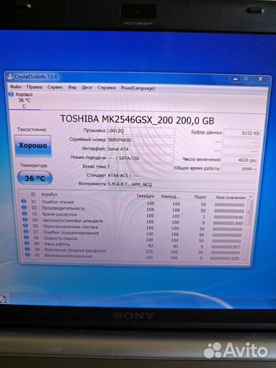276x368 pixels.
Task: Select the Ошибки чтения attribute row
Action: pos(134,203)
